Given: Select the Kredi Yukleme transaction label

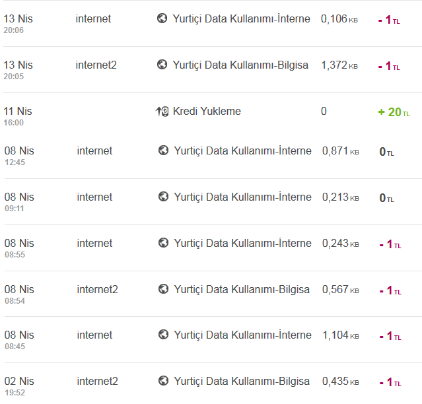Looking at the screenshot, I should (207, 111).
